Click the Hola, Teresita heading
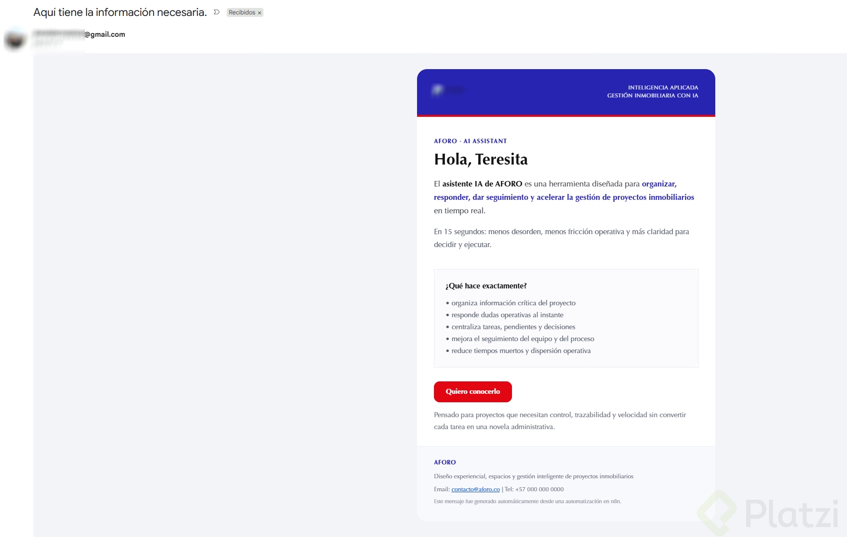The height and width of the screenshot is (542, 847). [481, 160]
